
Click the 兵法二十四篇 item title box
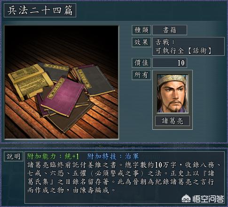40,10
